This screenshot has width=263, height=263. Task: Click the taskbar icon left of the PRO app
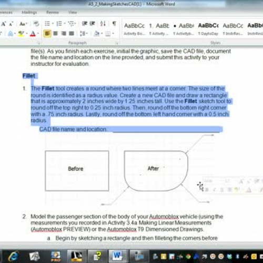[x=34, y=257]
